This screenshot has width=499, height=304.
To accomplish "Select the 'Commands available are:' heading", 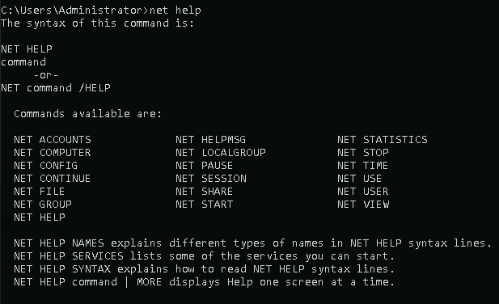I will click(x=88, y=114).
